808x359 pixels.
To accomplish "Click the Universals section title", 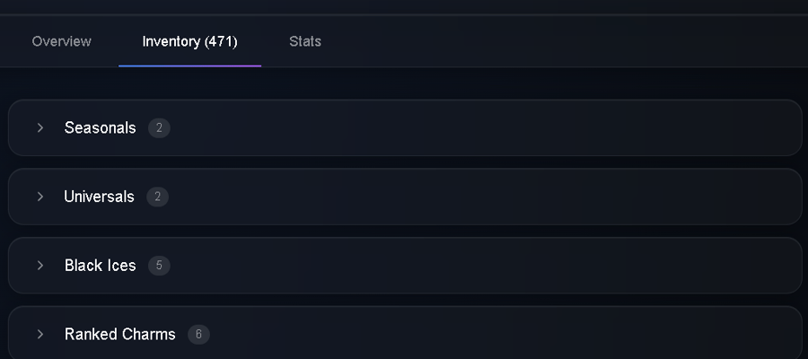I will (99, 197).
